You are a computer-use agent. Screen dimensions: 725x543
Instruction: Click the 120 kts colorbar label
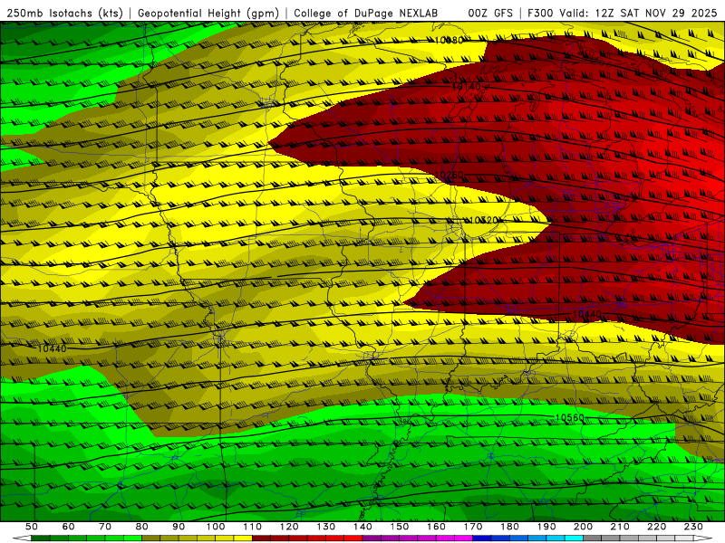[x=289, y=527]
